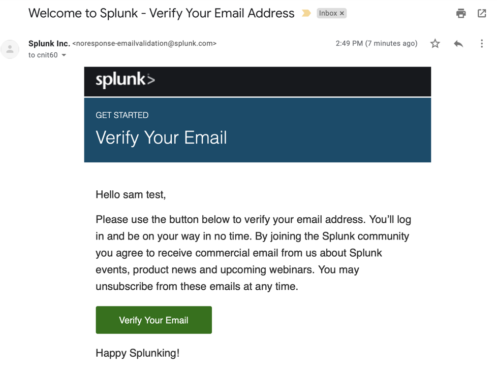Click the Verify Your Email banner heading
498x375 pixels.
[x=161, y=138]
